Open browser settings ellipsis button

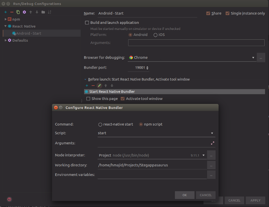(x=261, y=58)
